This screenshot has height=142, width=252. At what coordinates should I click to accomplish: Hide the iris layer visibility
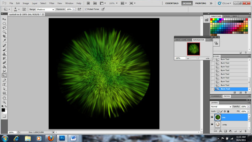coord(212,117)
